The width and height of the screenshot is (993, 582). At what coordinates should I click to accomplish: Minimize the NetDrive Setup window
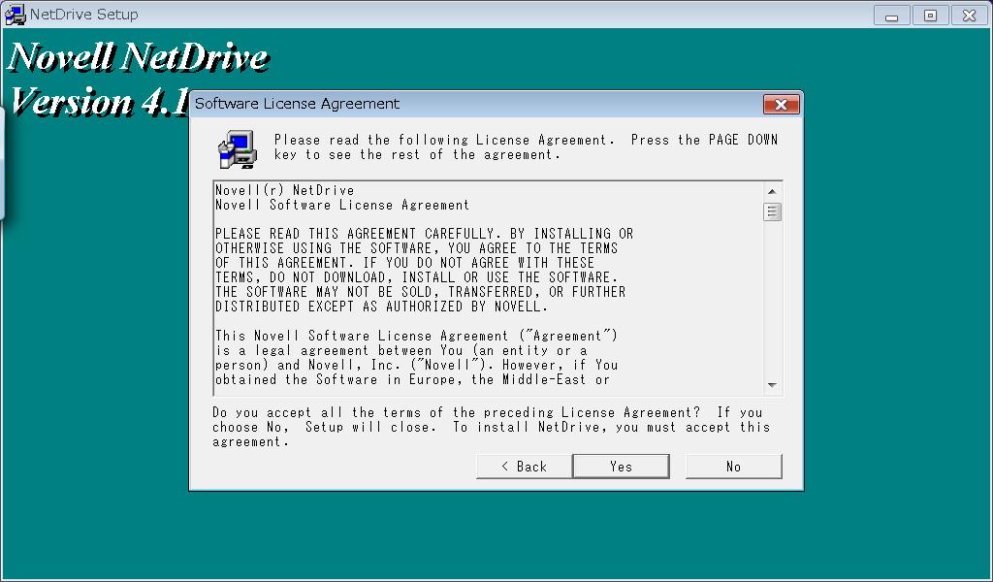(892, 16)
